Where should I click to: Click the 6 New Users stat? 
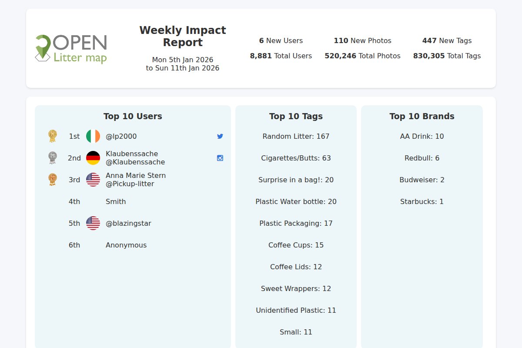coord(281,40)
